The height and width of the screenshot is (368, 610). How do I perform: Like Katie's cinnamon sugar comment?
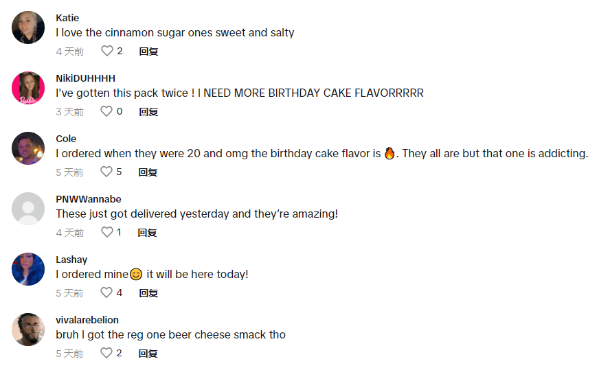107,51
